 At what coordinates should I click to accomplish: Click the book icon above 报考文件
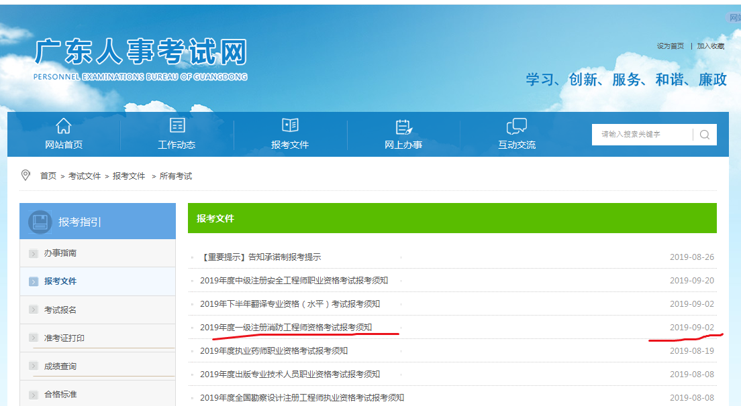(x=290, y=125)
